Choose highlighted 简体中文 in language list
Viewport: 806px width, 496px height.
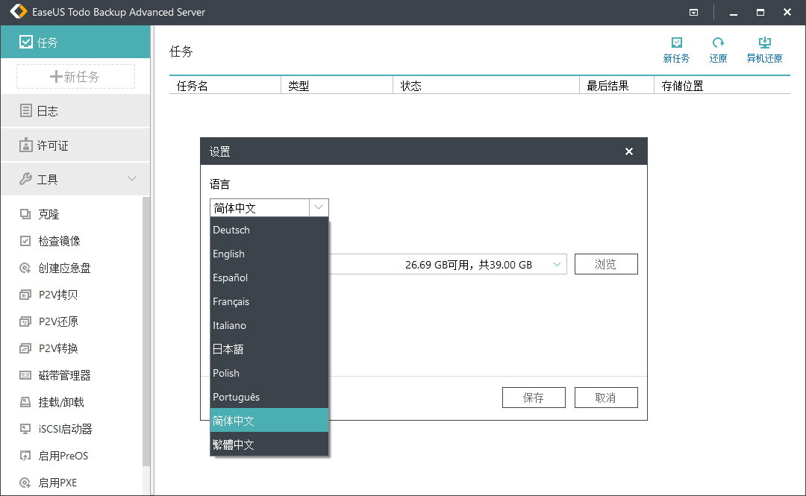point(269,421)
